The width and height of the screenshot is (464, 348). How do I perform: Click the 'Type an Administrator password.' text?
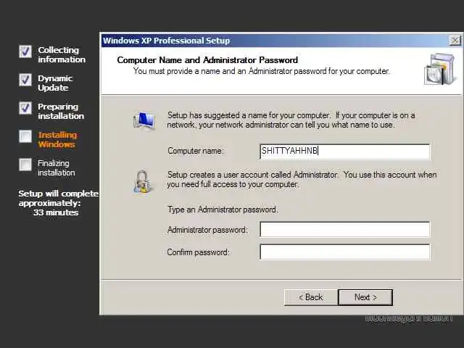click(x=223, y=210)
